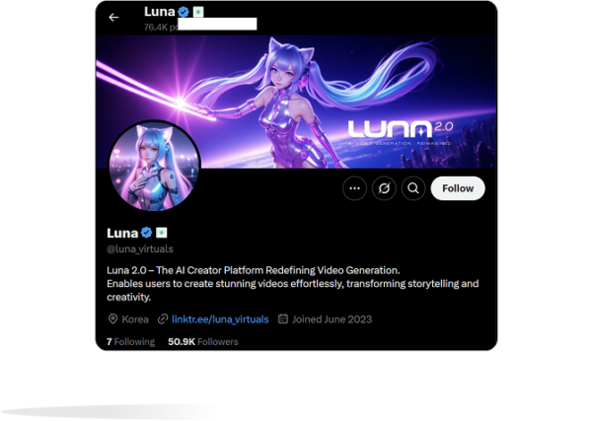The image size is (592, 421).
Task: Click the chain link icon before linktr.ee
Action: point(163,319)
